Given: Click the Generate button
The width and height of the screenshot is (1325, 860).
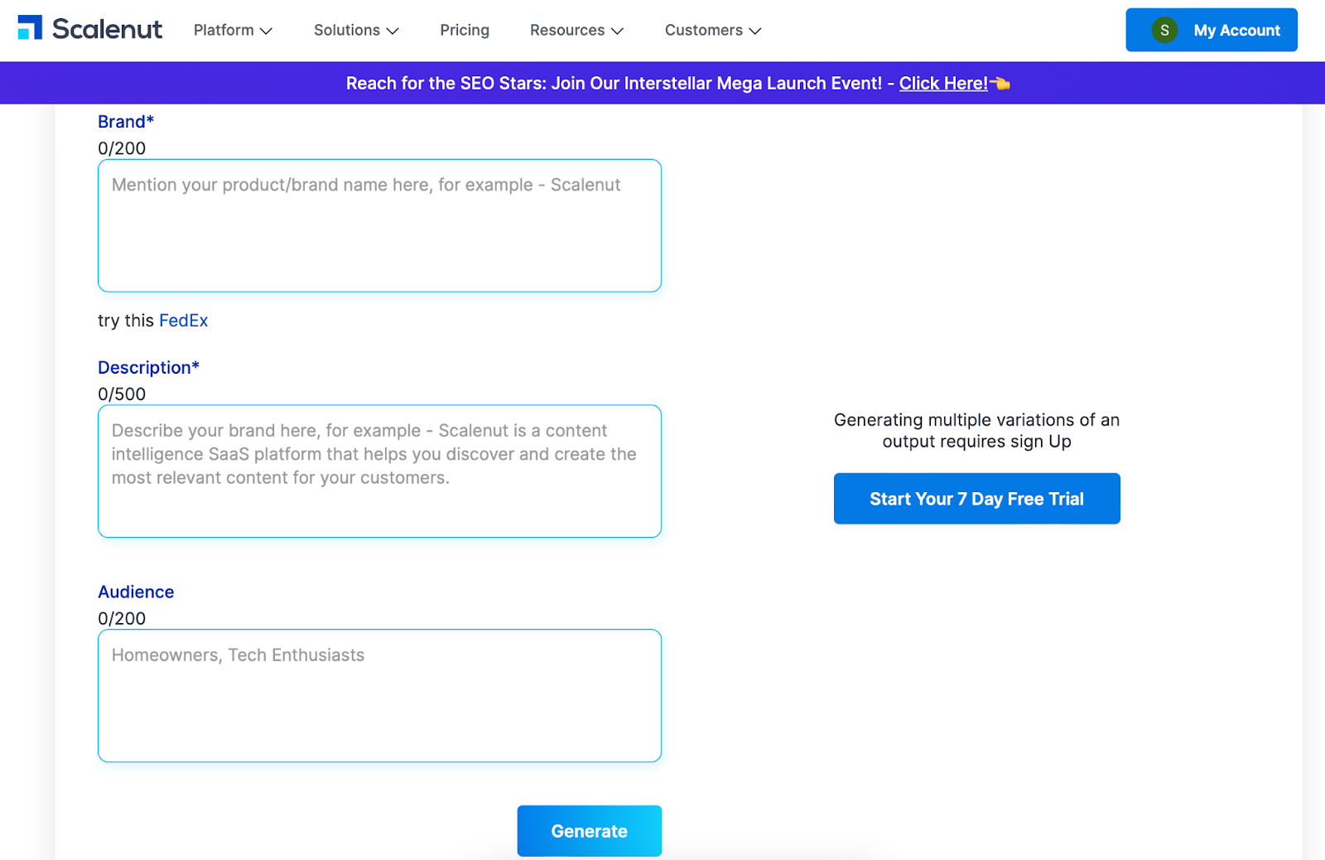Looking at the screenshot, I should click(589, 830).
